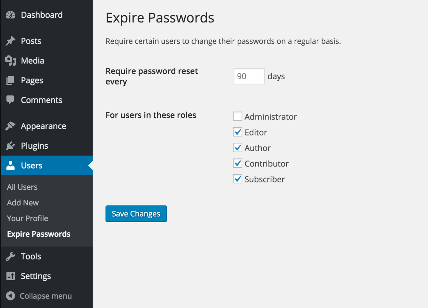Click the Media library icon
The image size is (428, 308).
(10, 61)
